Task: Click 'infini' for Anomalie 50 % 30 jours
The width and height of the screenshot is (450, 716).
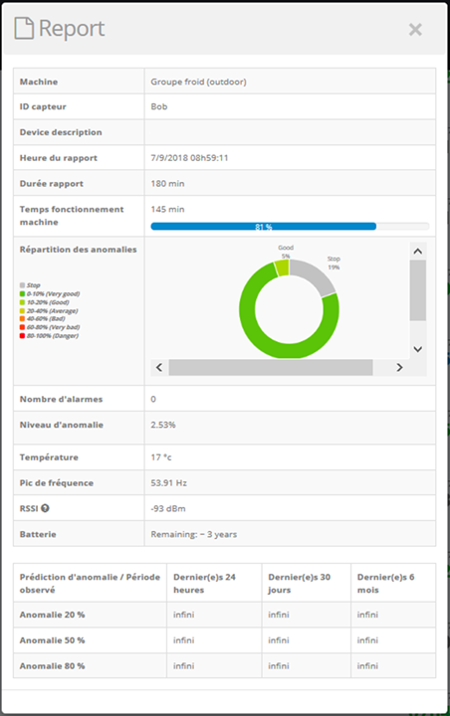Action: 279,640
